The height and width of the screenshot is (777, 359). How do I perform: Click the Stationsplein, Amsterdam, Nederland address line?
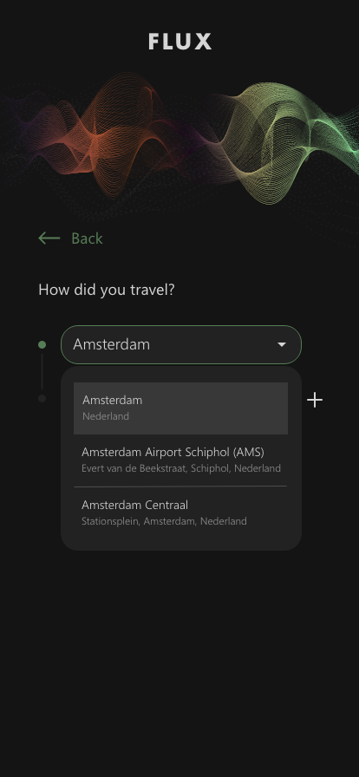164,521
